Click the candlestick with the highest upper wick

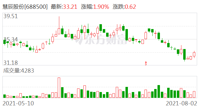59,25
